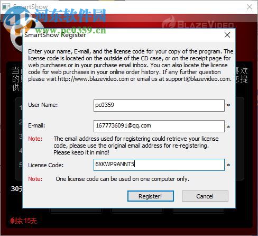
Task: Click the 'User Name:' label
Action: 43,105
